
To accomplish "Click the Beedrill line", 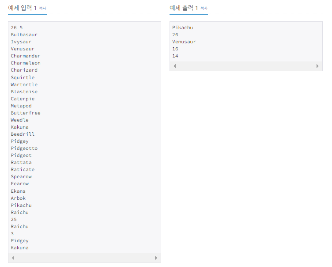I will point(23,134).
